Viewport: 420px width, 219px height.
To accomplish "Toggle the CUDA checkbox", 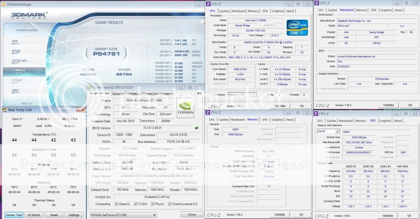I will pos(136,204).
